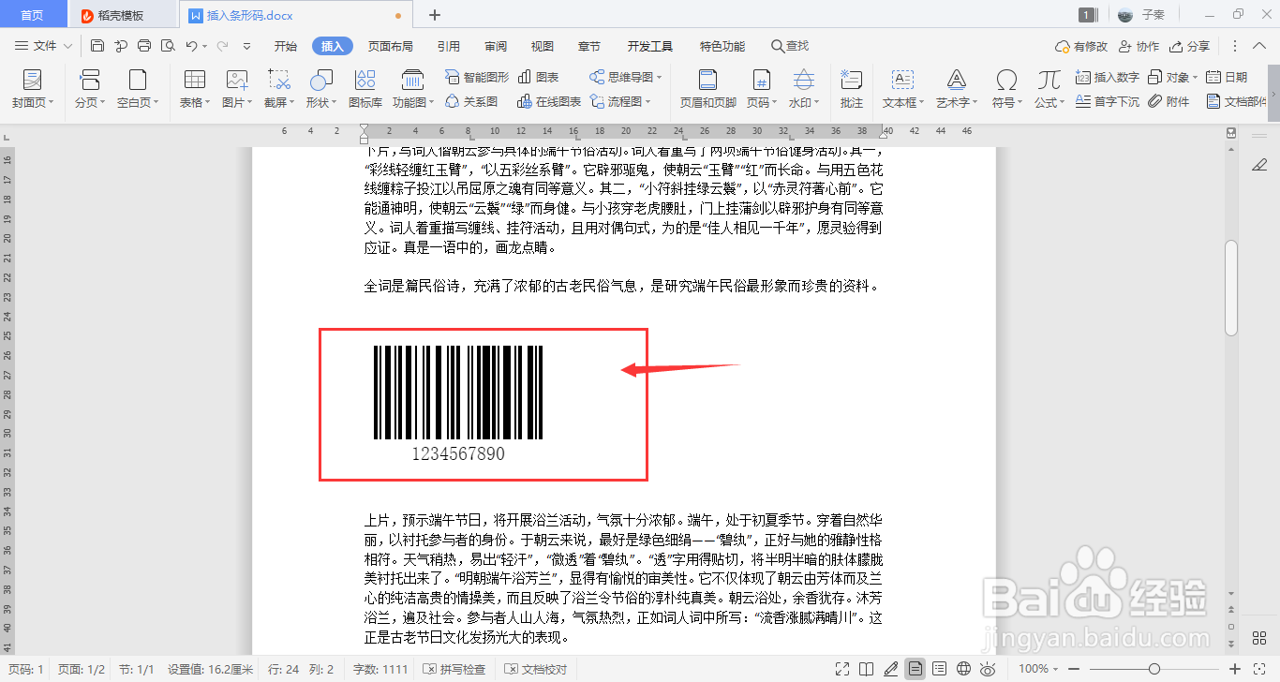Insert a comment (批注)

click(852, 90)
